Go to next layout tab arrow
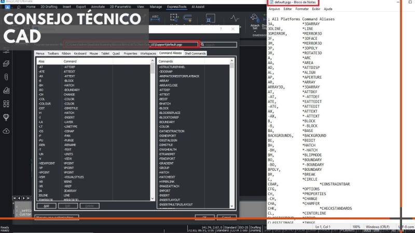Viewport: 415px width, 233px height. 24,198
